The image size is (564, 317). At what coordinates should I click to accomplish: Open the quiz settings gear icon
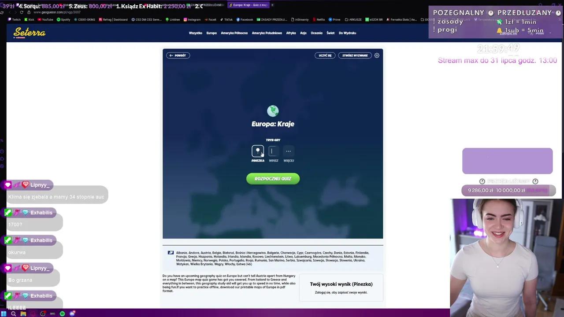click(377, 55)
